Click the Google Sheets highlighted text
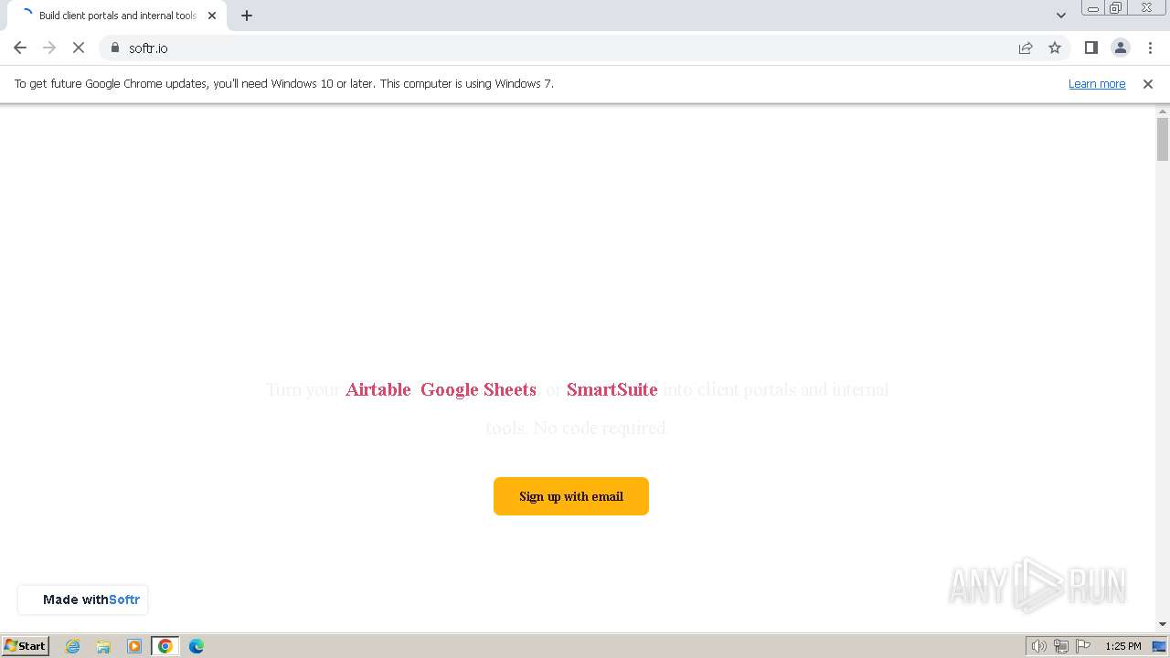Viewport: 1170px width, 658px height. coord(478,389)
